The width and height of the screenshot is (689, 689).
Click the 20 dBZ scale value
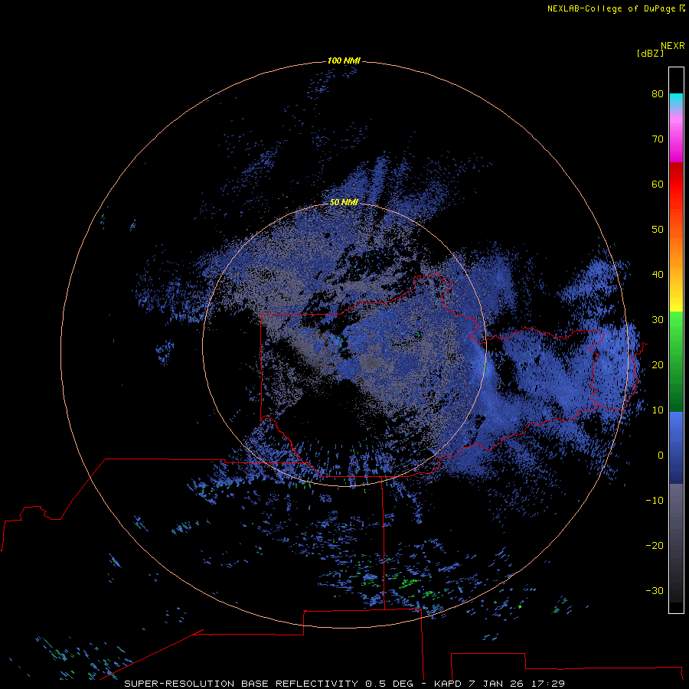658,365
